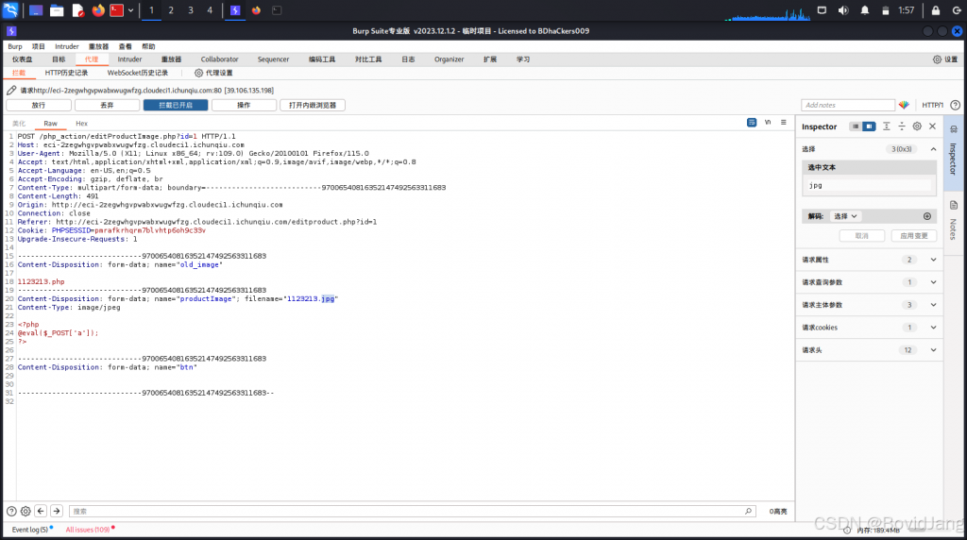Click the 放行 forward button
Screen dimensions: 967x540
click(39, 106)
